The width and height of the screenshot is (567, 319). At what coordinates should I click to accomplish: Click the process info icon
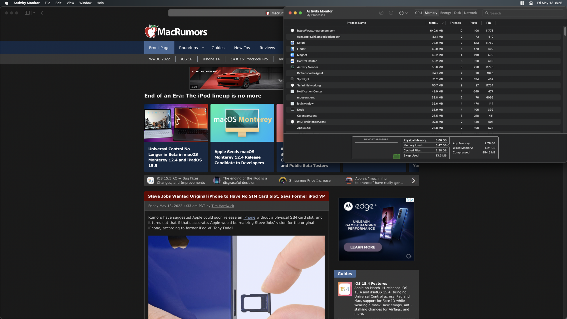click(x=391, y=13)
